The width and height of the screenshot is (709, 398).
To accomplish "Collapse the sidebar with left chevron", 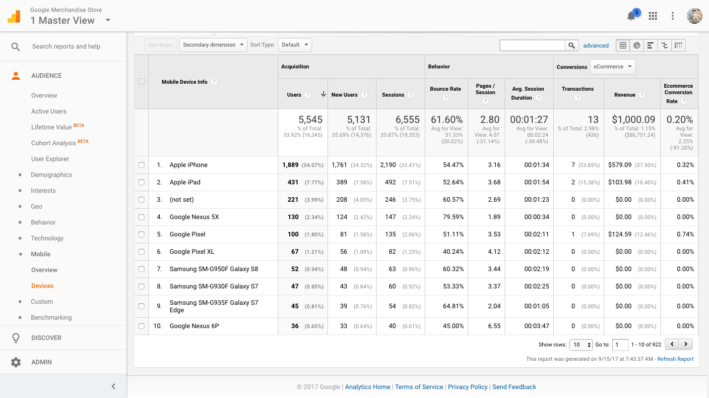I will click(113, 387).
